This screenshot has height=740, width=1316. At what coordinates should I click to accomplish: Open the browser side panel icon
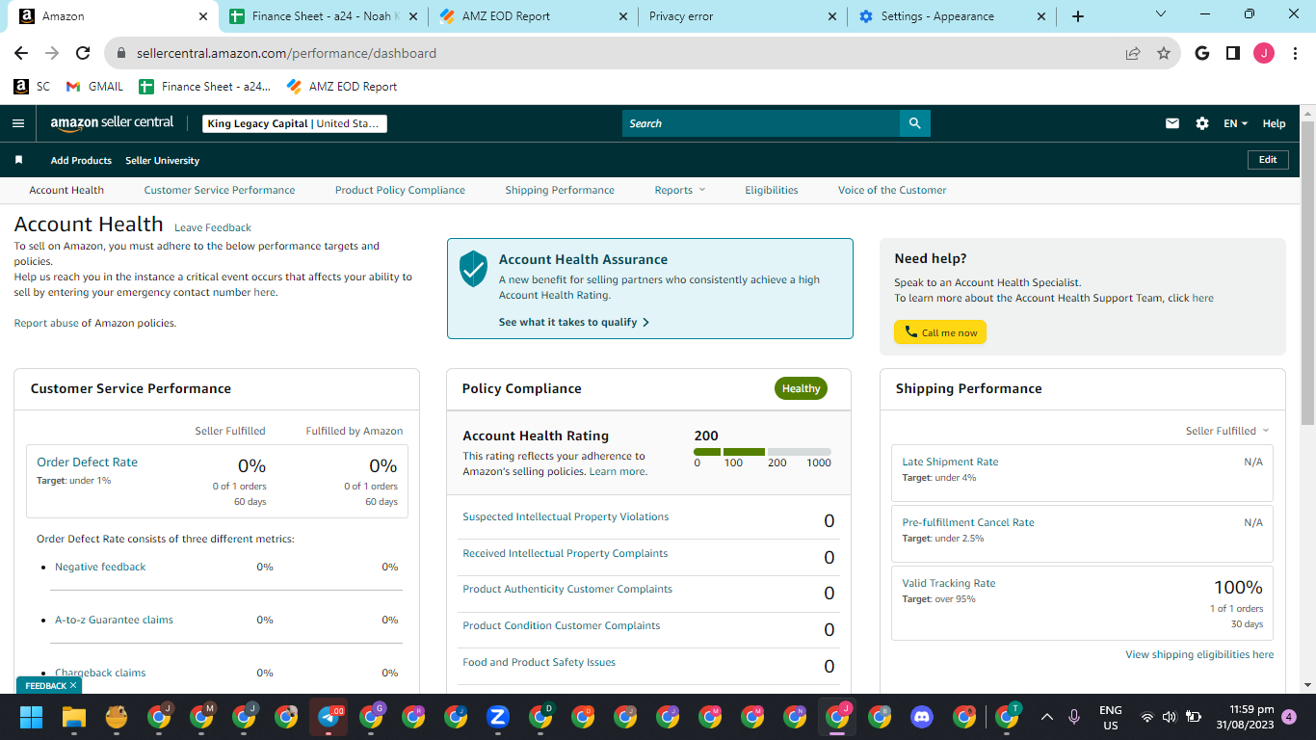[x=1232, y=53]
